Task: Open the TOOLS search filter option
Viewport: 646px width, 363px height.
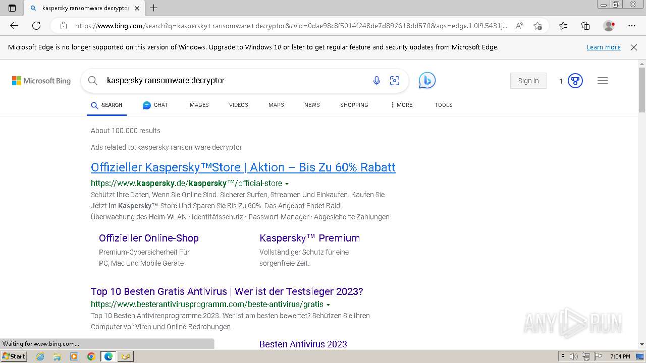Action: [x=443, y=105]
